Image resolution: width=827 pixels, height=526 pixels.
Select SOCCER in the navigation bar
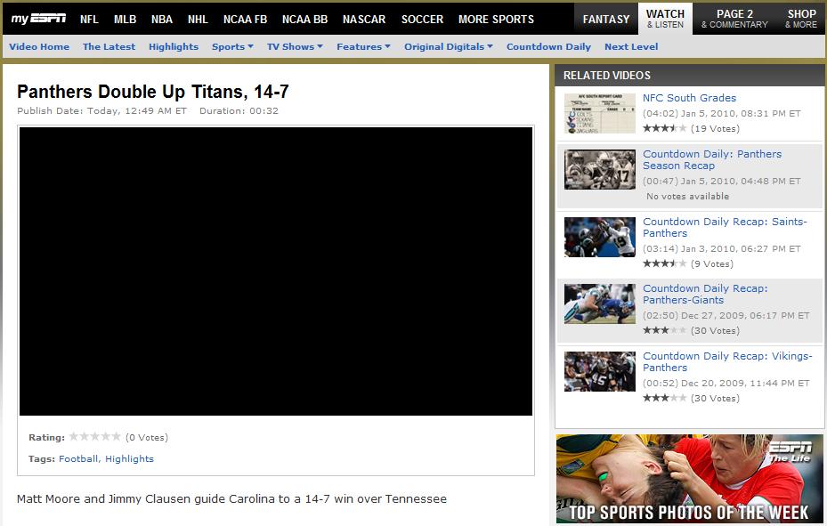click(x=422, y=20)
